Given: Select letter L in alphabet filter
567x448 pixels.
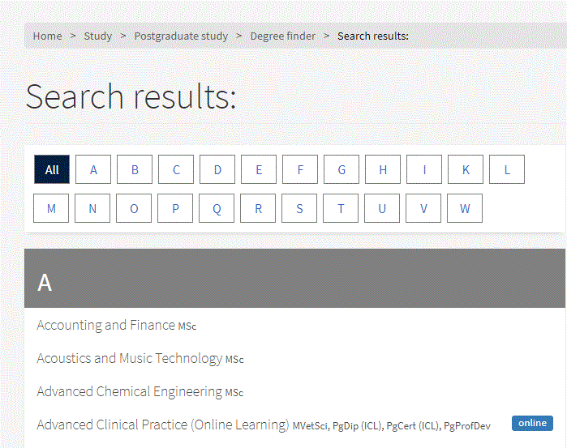Looking at the screenshot, I should click(x=507, y=169).
